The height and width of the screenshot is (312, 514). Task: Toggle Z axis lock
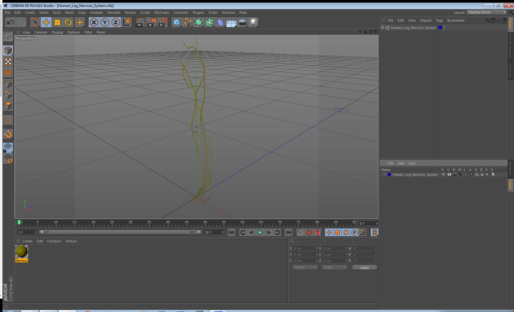pos(116,22)
